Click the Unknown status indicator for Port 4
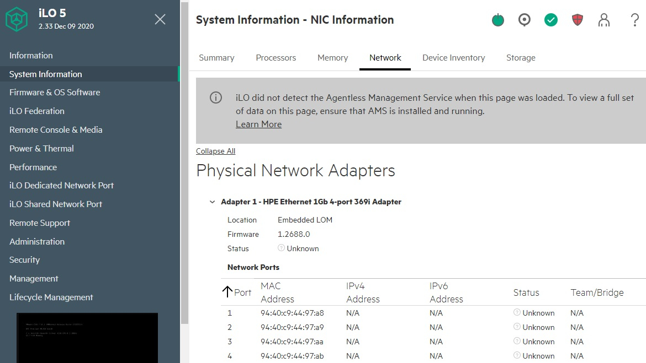 tap(516, 356)
